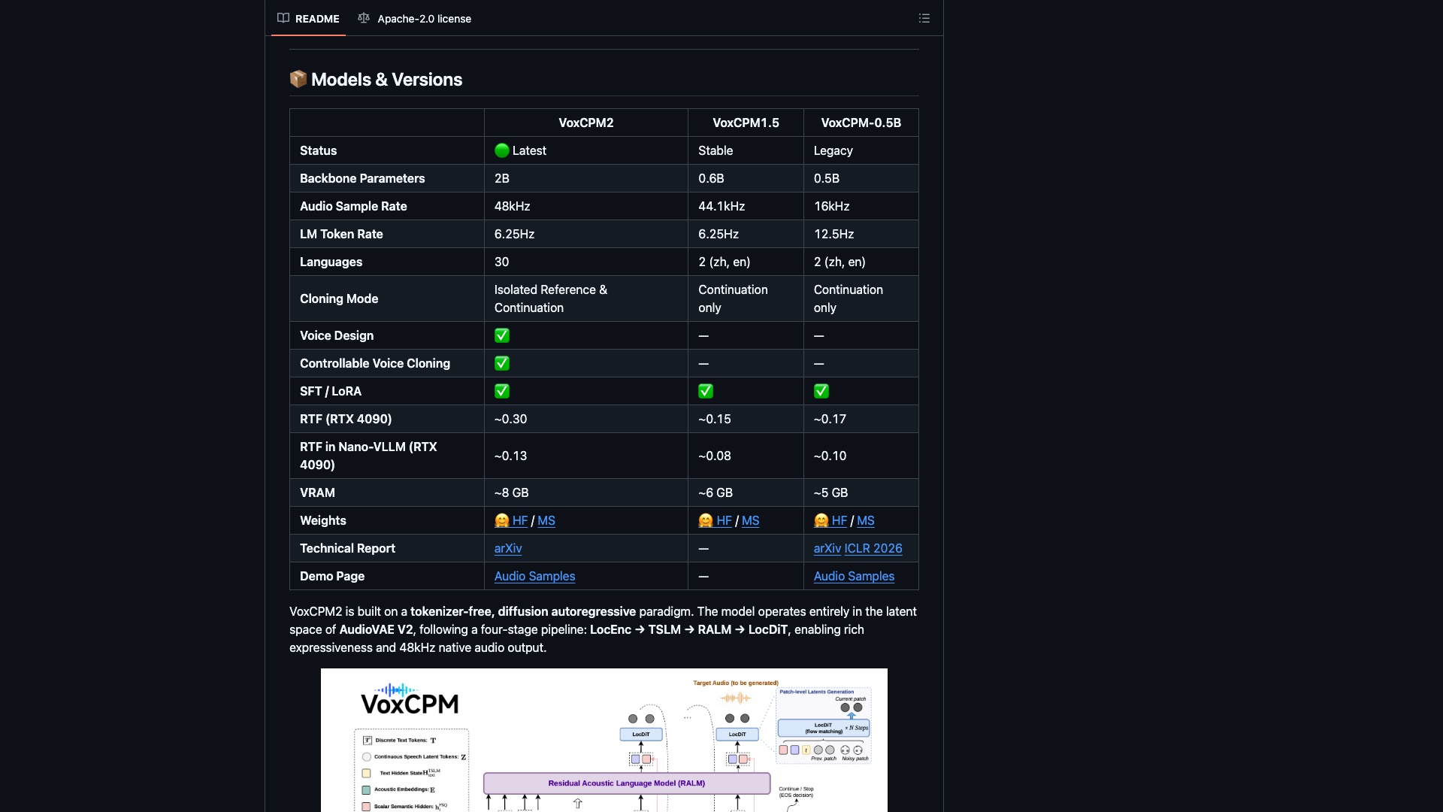Screen dimensions: 1443x812
Task: Open the README outline icon
Action: [924, 18]
